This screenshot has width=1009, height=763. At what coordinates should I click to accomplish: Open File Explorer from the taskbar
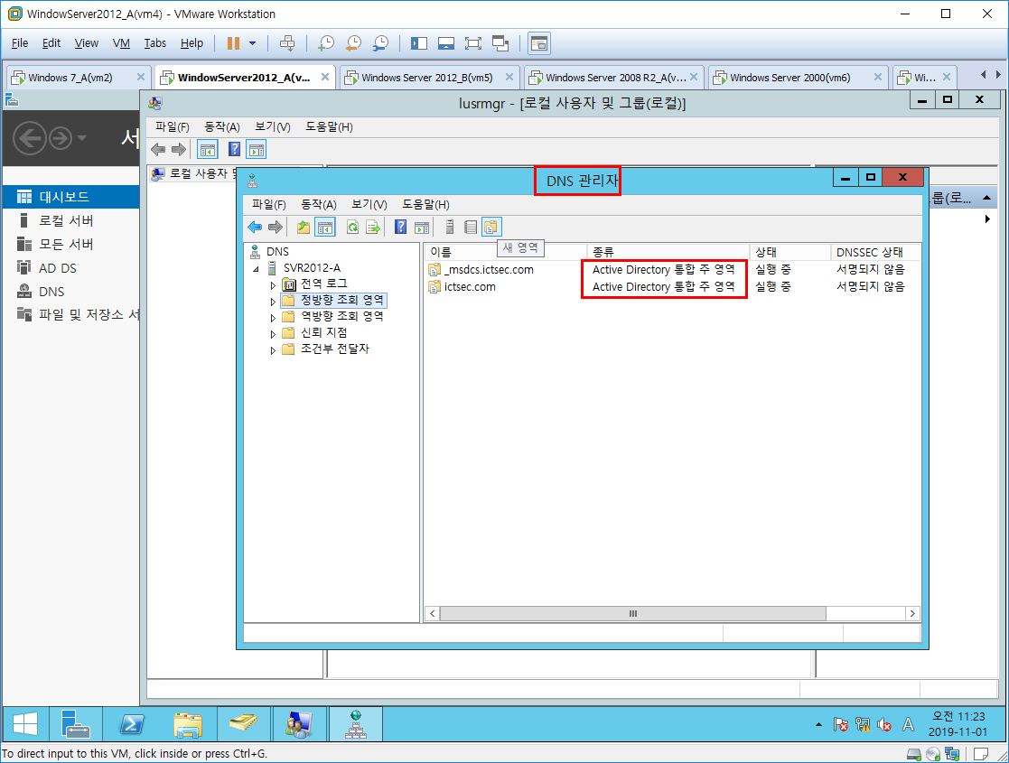coord(188,724)
